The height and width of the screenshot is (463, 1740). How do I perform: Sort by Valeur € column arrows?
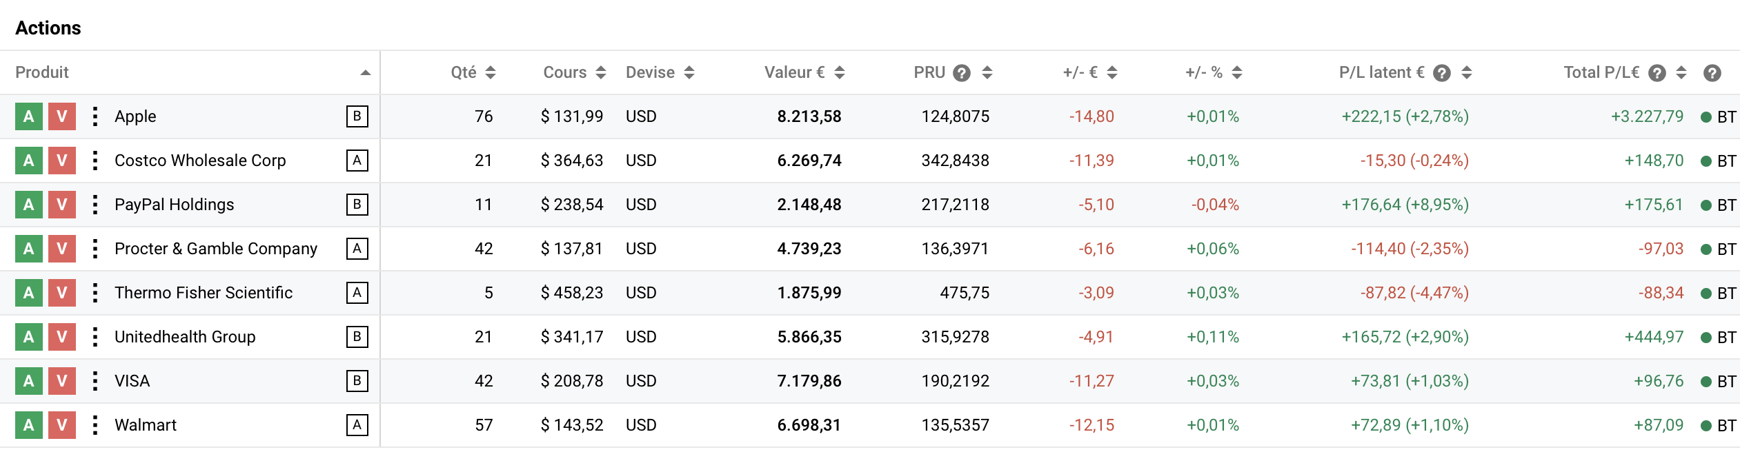click(x=840, y=72)
